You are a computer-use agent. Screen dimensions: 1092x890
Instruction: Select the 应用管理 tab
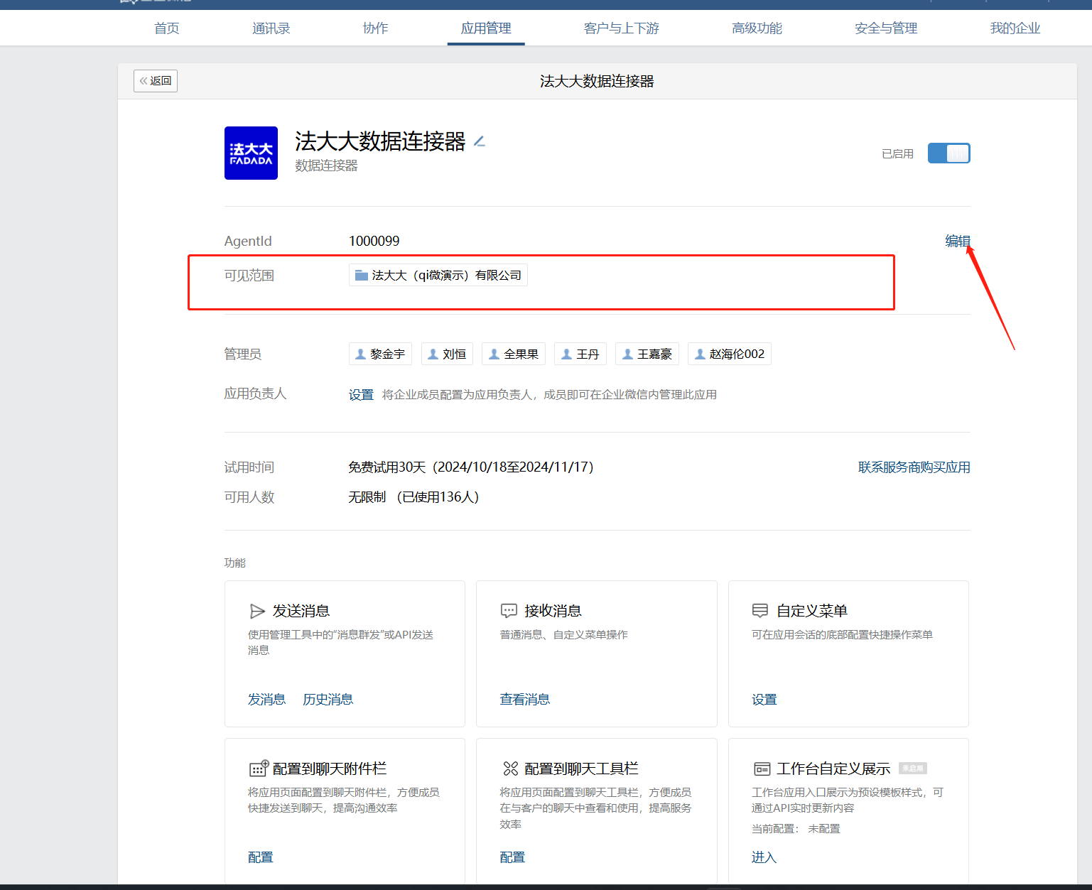tap(486, 28)
